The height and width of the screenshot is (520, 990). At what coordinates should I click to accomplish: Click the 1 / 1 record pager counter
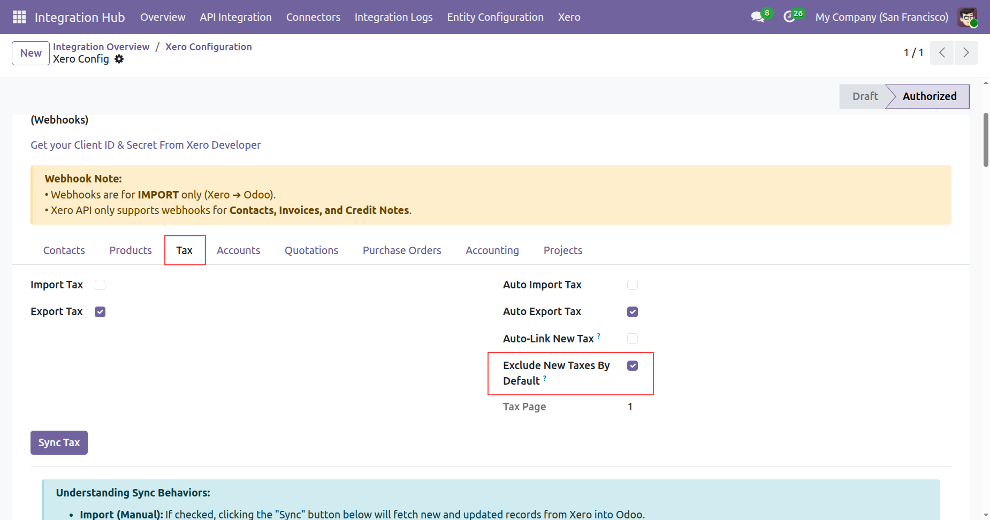click(x=913, y=52)
